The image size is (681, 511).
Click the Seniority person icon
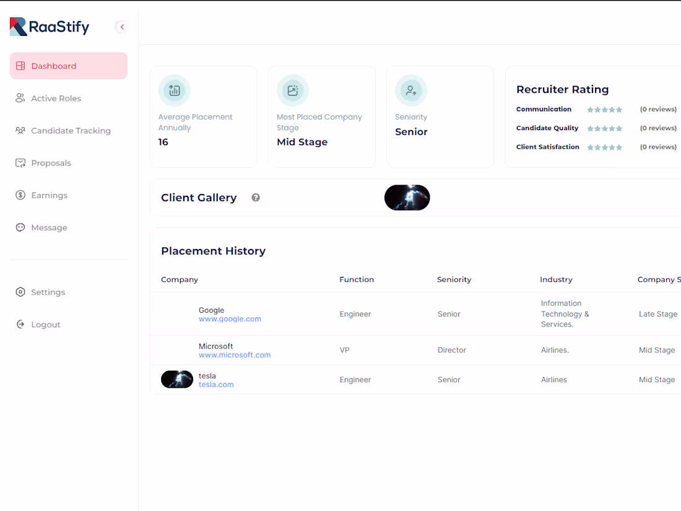click(410, 90)
